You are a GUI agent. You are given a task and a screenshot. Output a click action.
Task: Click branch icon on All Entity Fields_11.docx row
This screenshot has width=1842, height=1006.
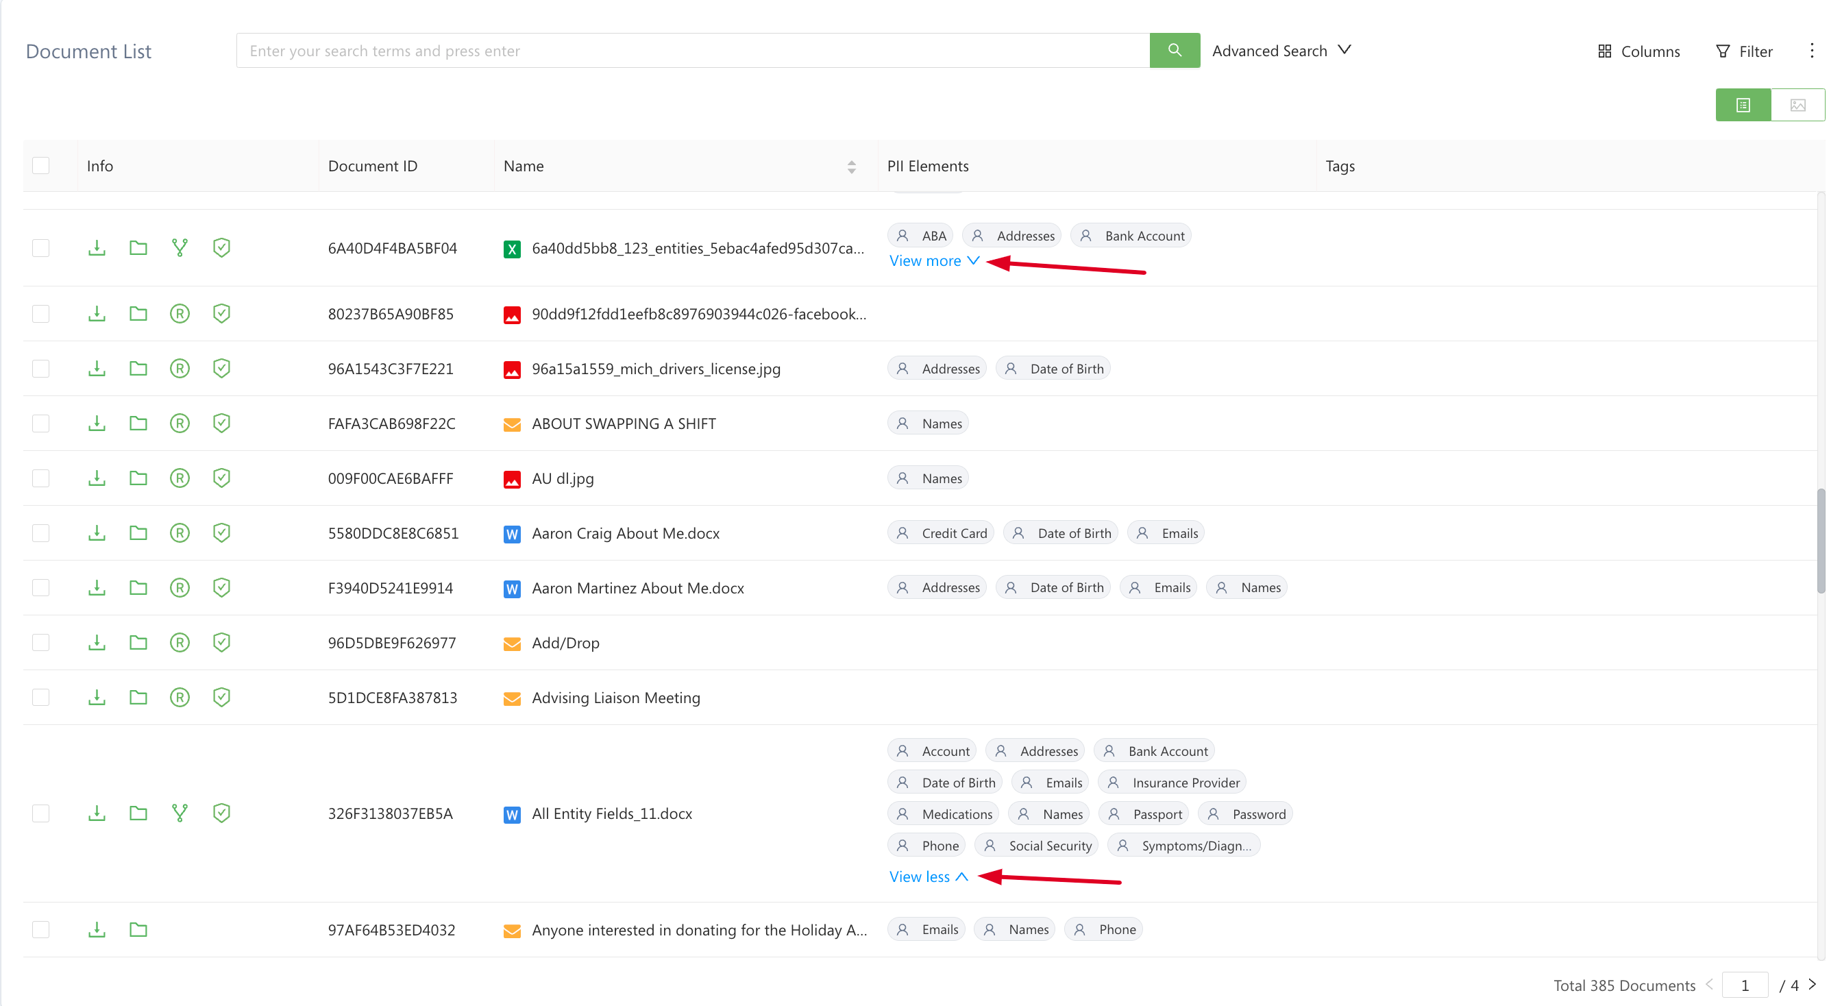pyautogui.click(x=180, y=813)
